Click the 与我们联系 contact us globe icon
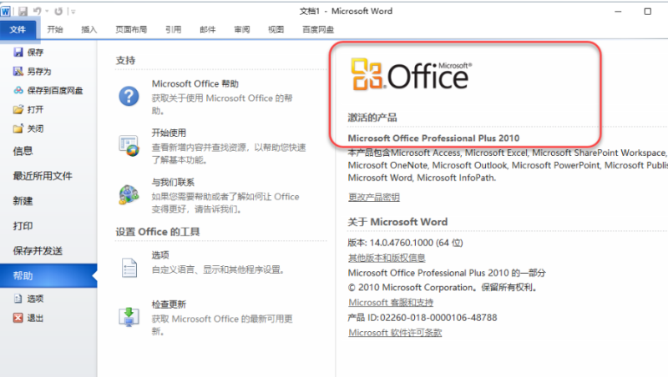The height and width of the screenshot is (377, 668). pyautogui.click(x=129, y=195)
